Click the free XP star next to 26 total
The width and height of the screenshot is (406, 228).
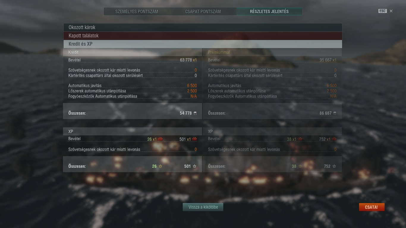(x=160, y=166)
